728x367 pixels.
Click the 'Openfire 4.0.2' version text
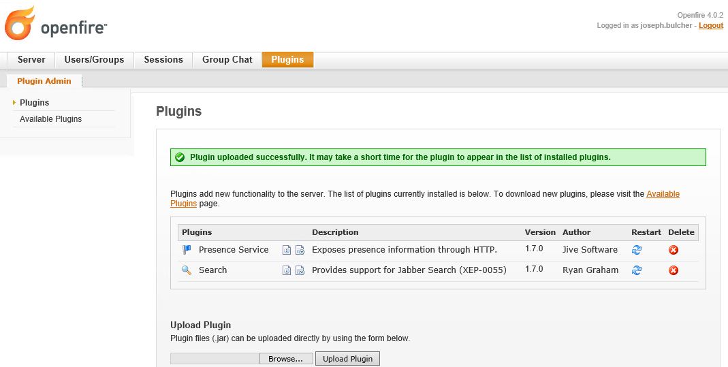[700, 15]
